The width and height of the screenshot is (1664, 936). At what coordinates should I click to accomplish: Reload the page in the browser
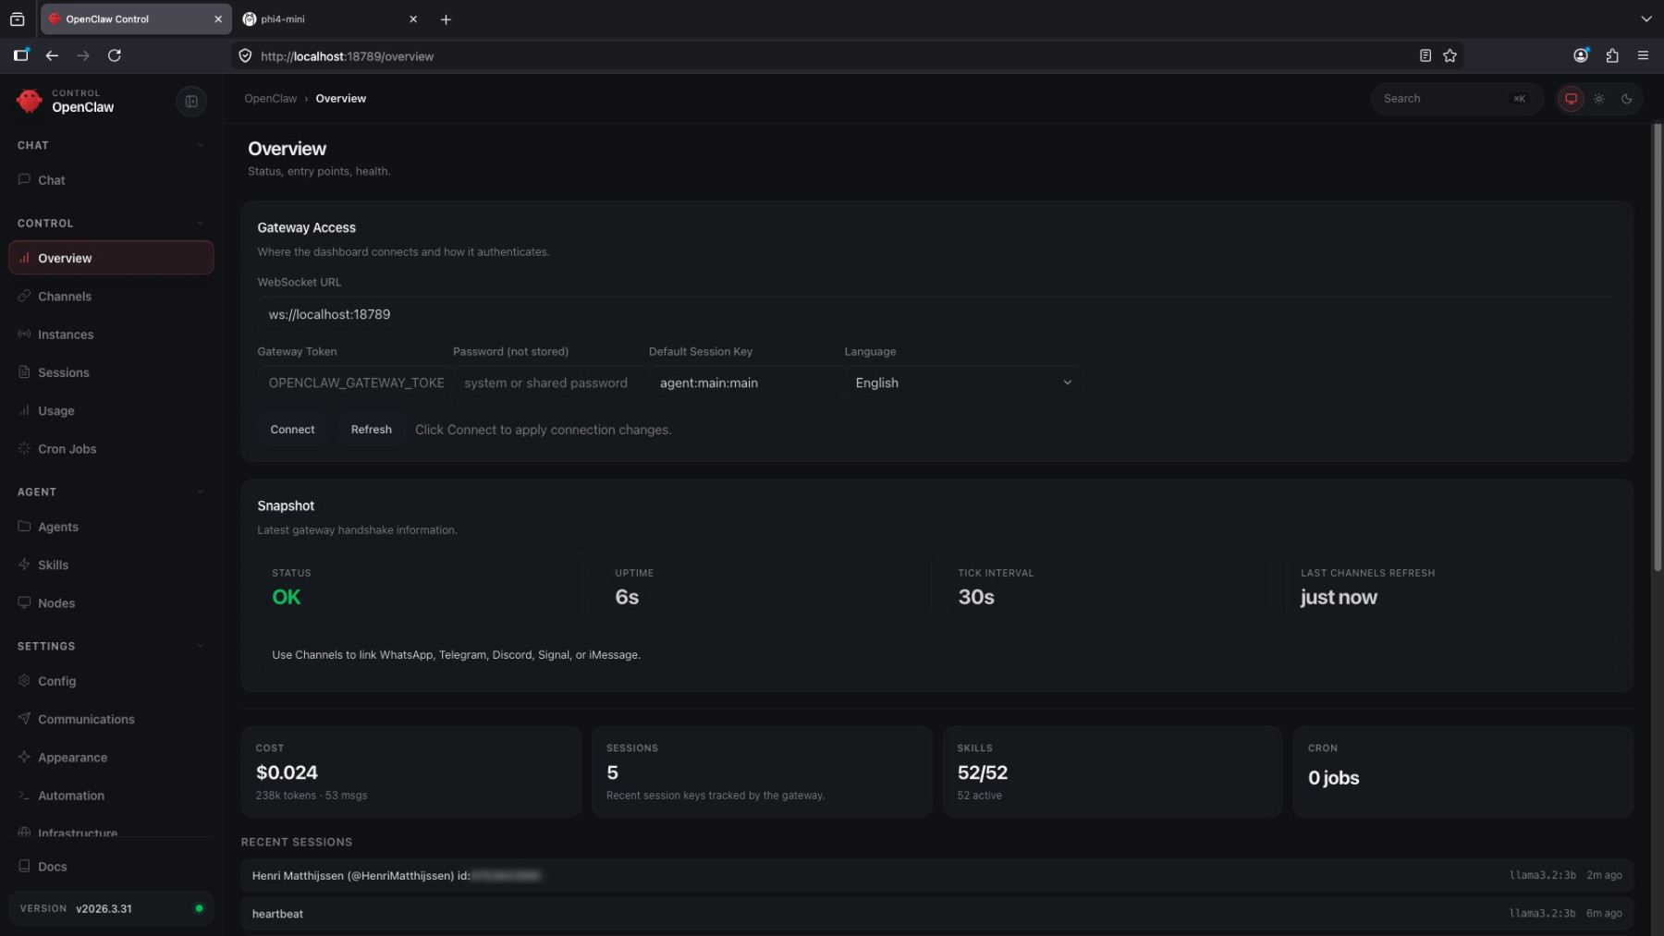pos(115,55)
